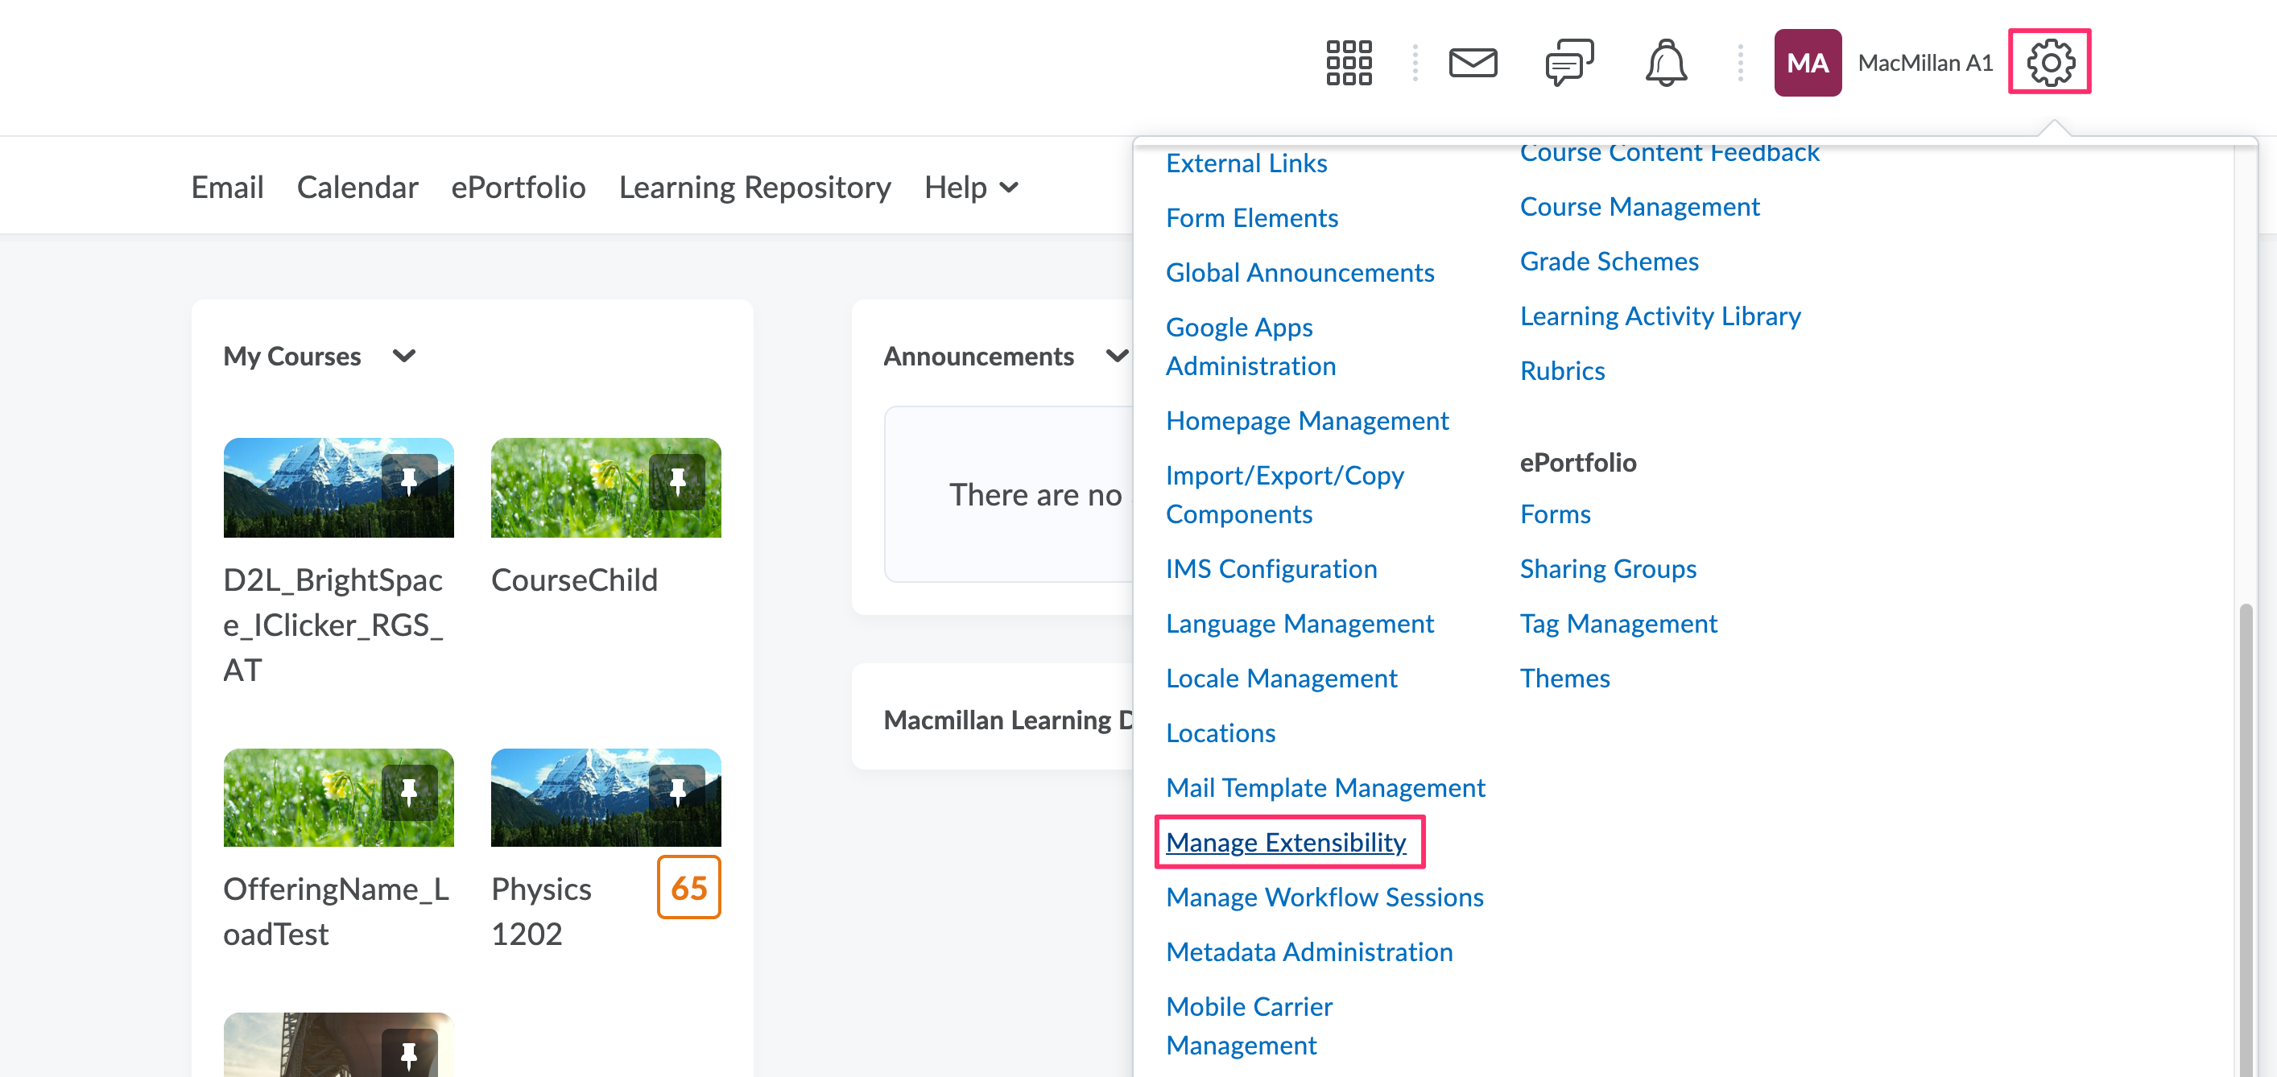Click the pin icon on Physics 1202
Screen dimensions: 2277x1077
point(679,793)
